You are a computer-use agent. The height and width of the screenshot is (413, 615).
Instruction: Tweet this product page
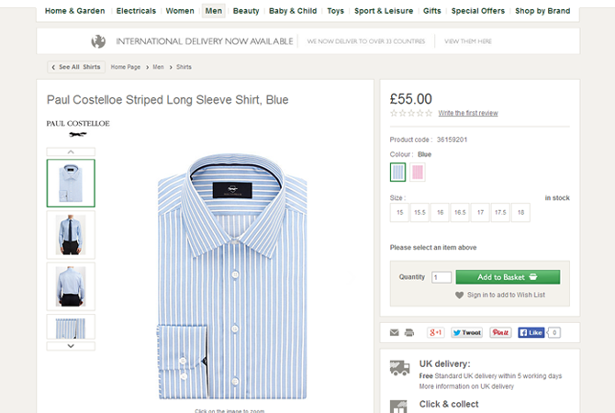coord(466,332)
